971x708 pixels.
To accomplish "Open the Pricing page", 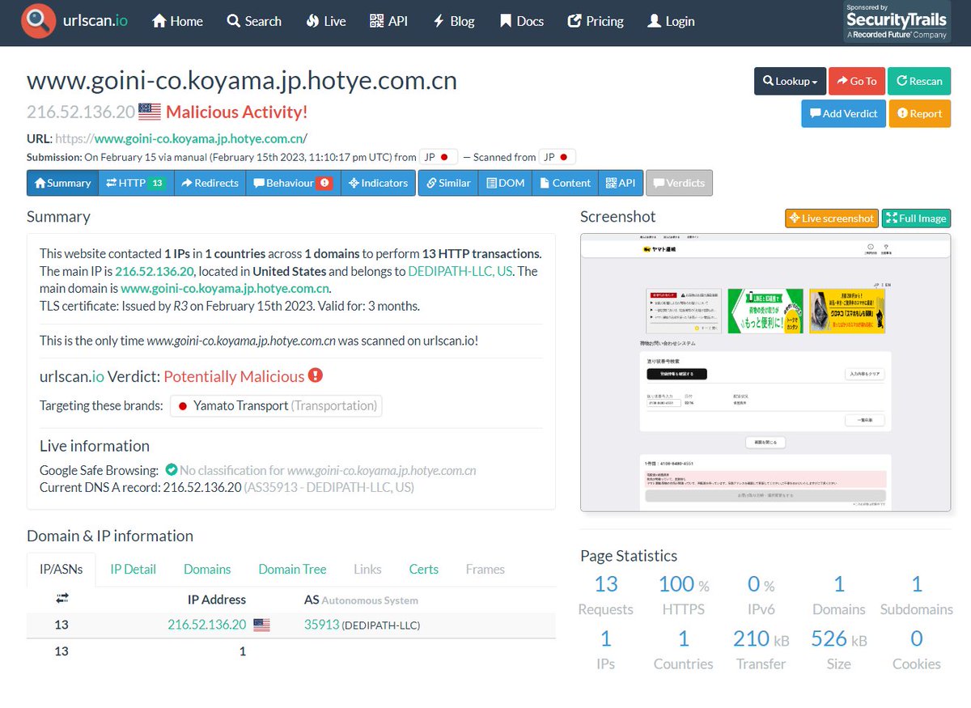I will point(596,21).
